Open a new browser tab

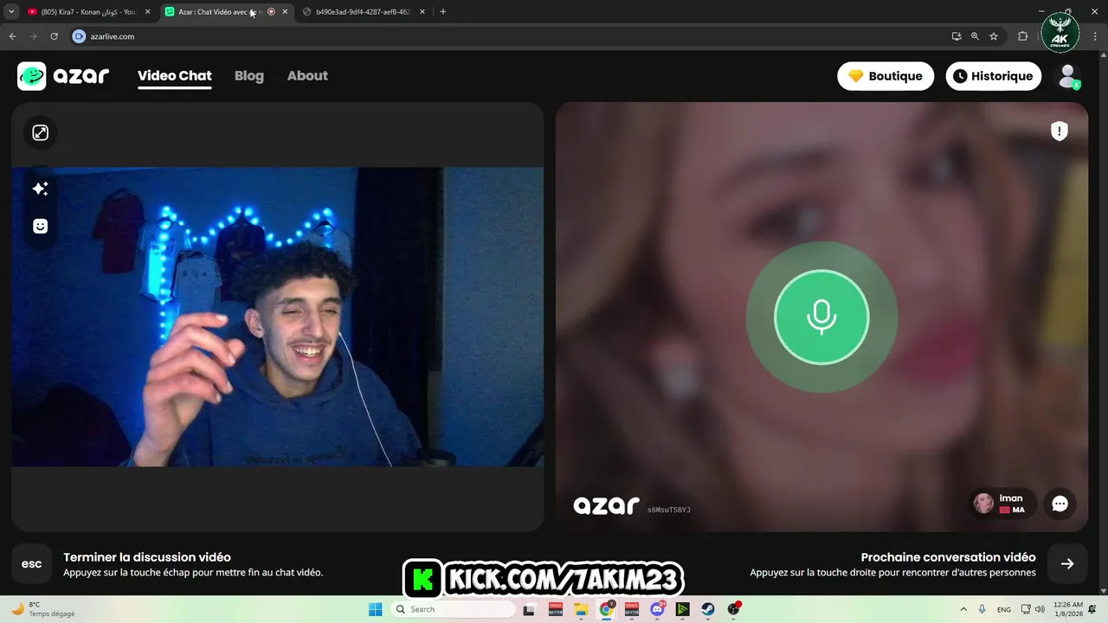[x=443, y=12]
